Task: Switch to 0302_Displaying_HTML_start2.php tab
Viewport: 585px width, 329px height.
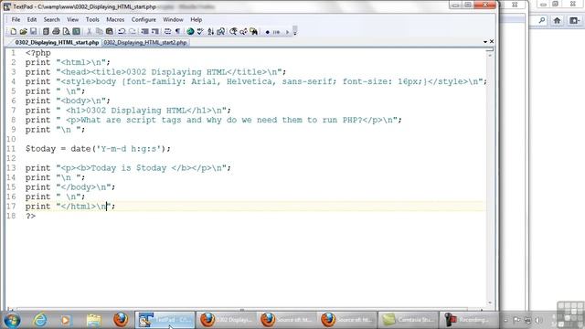Action: pos(145,43)
